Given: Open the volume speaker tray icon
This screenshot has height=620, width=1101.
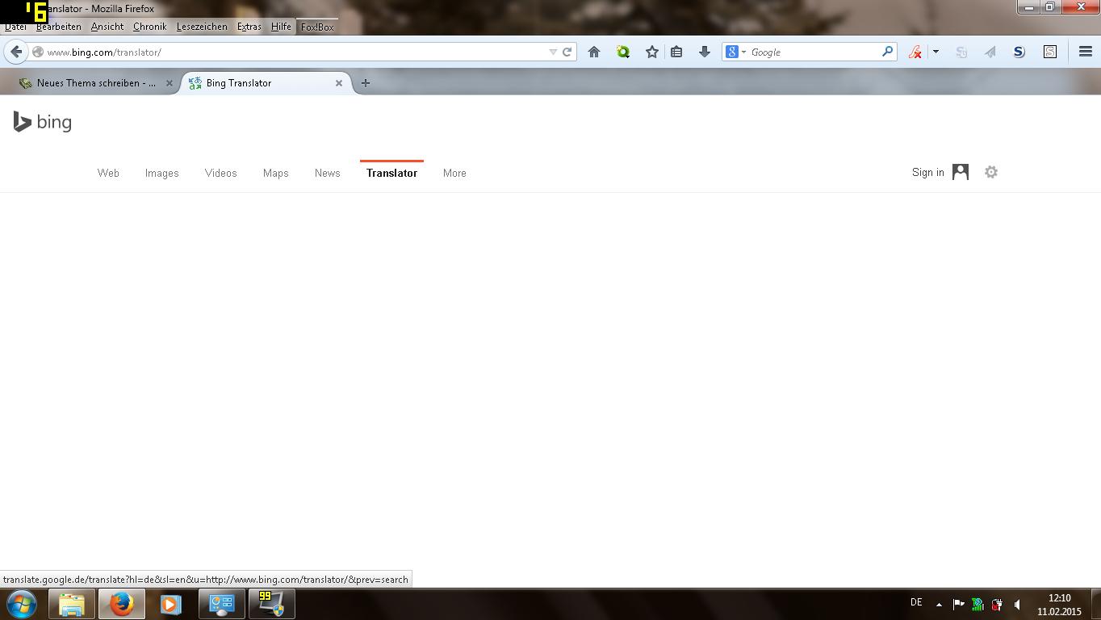Looking at the screenshot, I should [x=1017, y=604].
